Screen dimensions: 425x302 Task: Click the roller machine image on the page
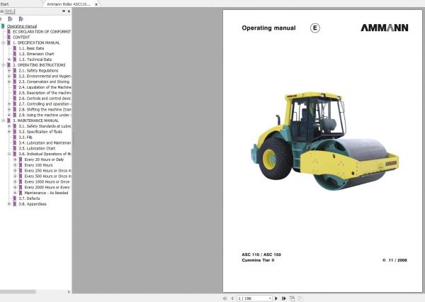324,141
